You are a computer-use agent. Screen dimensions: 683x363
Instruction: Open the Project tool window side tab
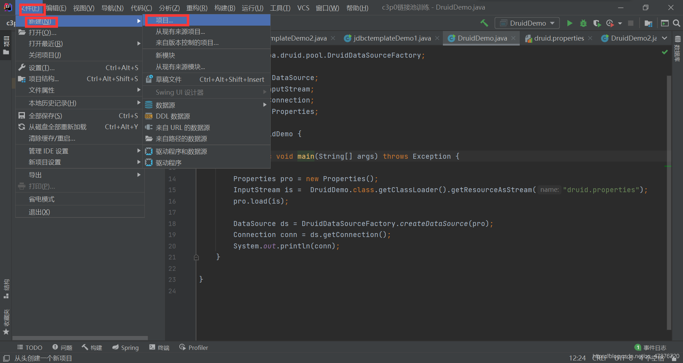(6, 46)
